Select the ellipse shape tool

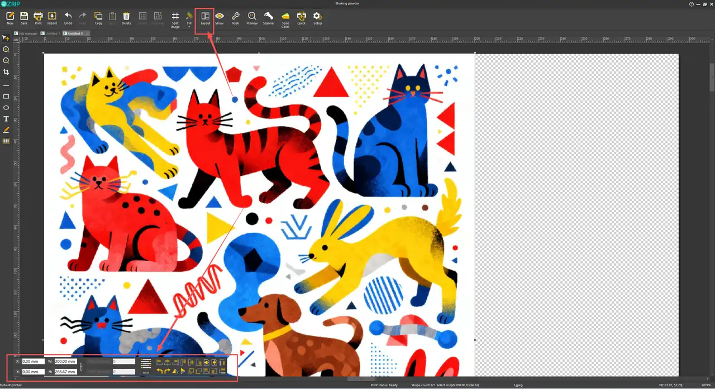coord(6,107)
